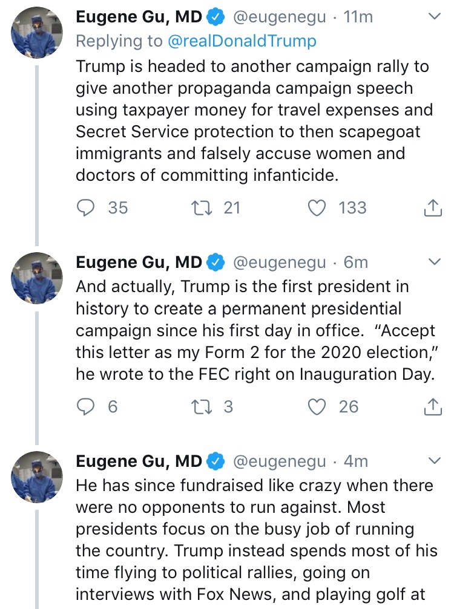Viewport: 454px width, 609px height.
Task: Tap the avatar on the first tweet
Action: coord(38,33)
